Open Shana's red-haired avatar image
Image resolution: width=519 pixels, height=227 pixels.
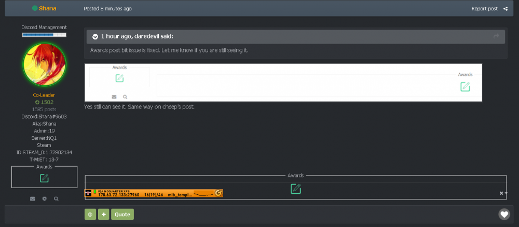tap(44, 64)
